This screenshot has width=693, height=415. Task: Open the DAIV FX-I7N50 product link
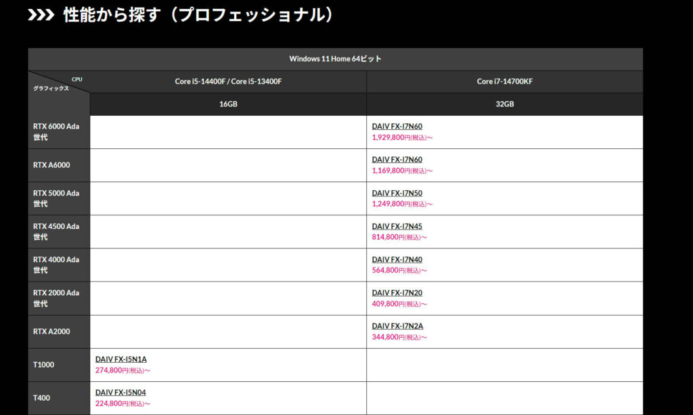[397, 193]
